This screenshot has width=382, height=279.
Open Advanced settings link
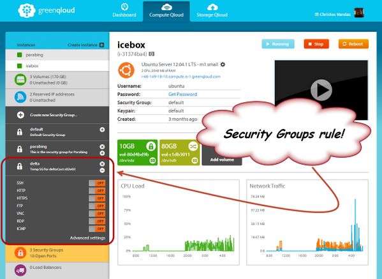(x=87, y=238)
